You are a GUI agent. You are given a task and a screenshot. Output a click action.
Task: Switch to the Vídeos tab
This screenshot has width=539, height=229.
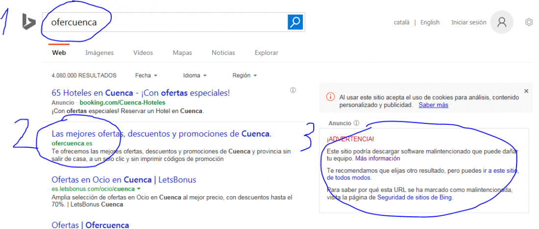[143, 53]
